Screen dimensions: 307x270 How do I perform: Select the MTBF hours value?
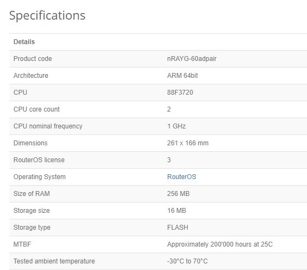[220, 244]
